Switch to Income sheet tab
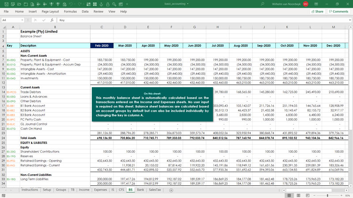Viewport: 353px width, 198px height. pyautogui.click(x=84, y=190)
